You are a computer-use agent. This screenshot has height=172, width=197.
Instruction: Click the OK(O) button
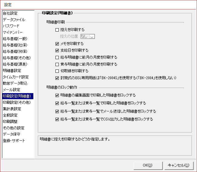(147, 165)
